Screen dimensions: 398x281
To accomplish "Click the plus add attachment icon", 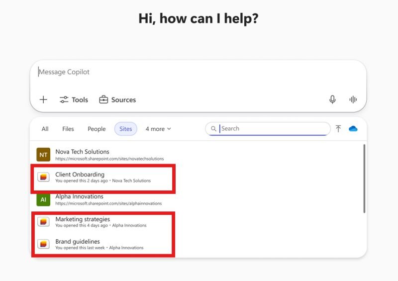I will click(43, 99).
